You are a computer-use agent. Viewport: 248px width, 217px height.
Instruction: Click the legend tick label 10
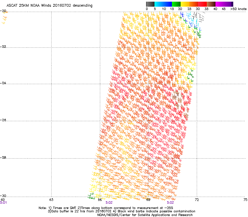tap(164, 9)
